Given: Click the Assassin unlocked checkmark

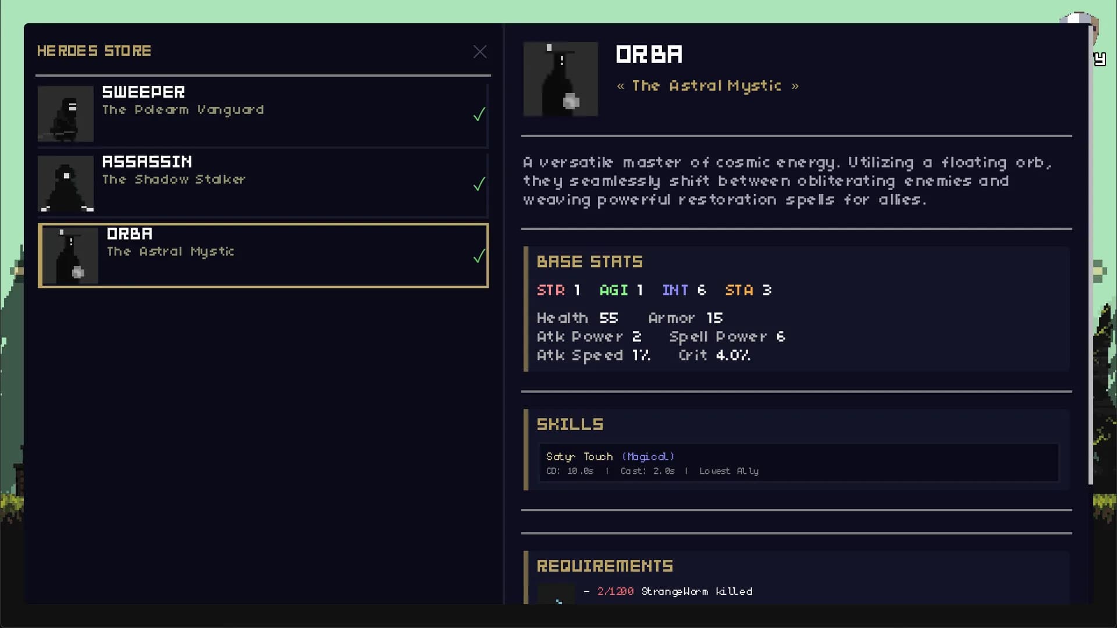Looking at the screenshot, I should click(x=479, y=184).
